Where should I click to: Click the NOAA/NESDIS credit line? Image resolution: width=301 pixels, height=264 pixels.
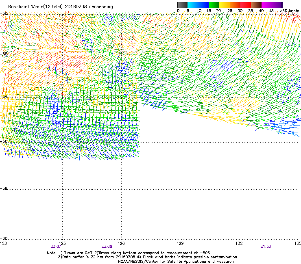pyautogui.click(x=176, y=262)
